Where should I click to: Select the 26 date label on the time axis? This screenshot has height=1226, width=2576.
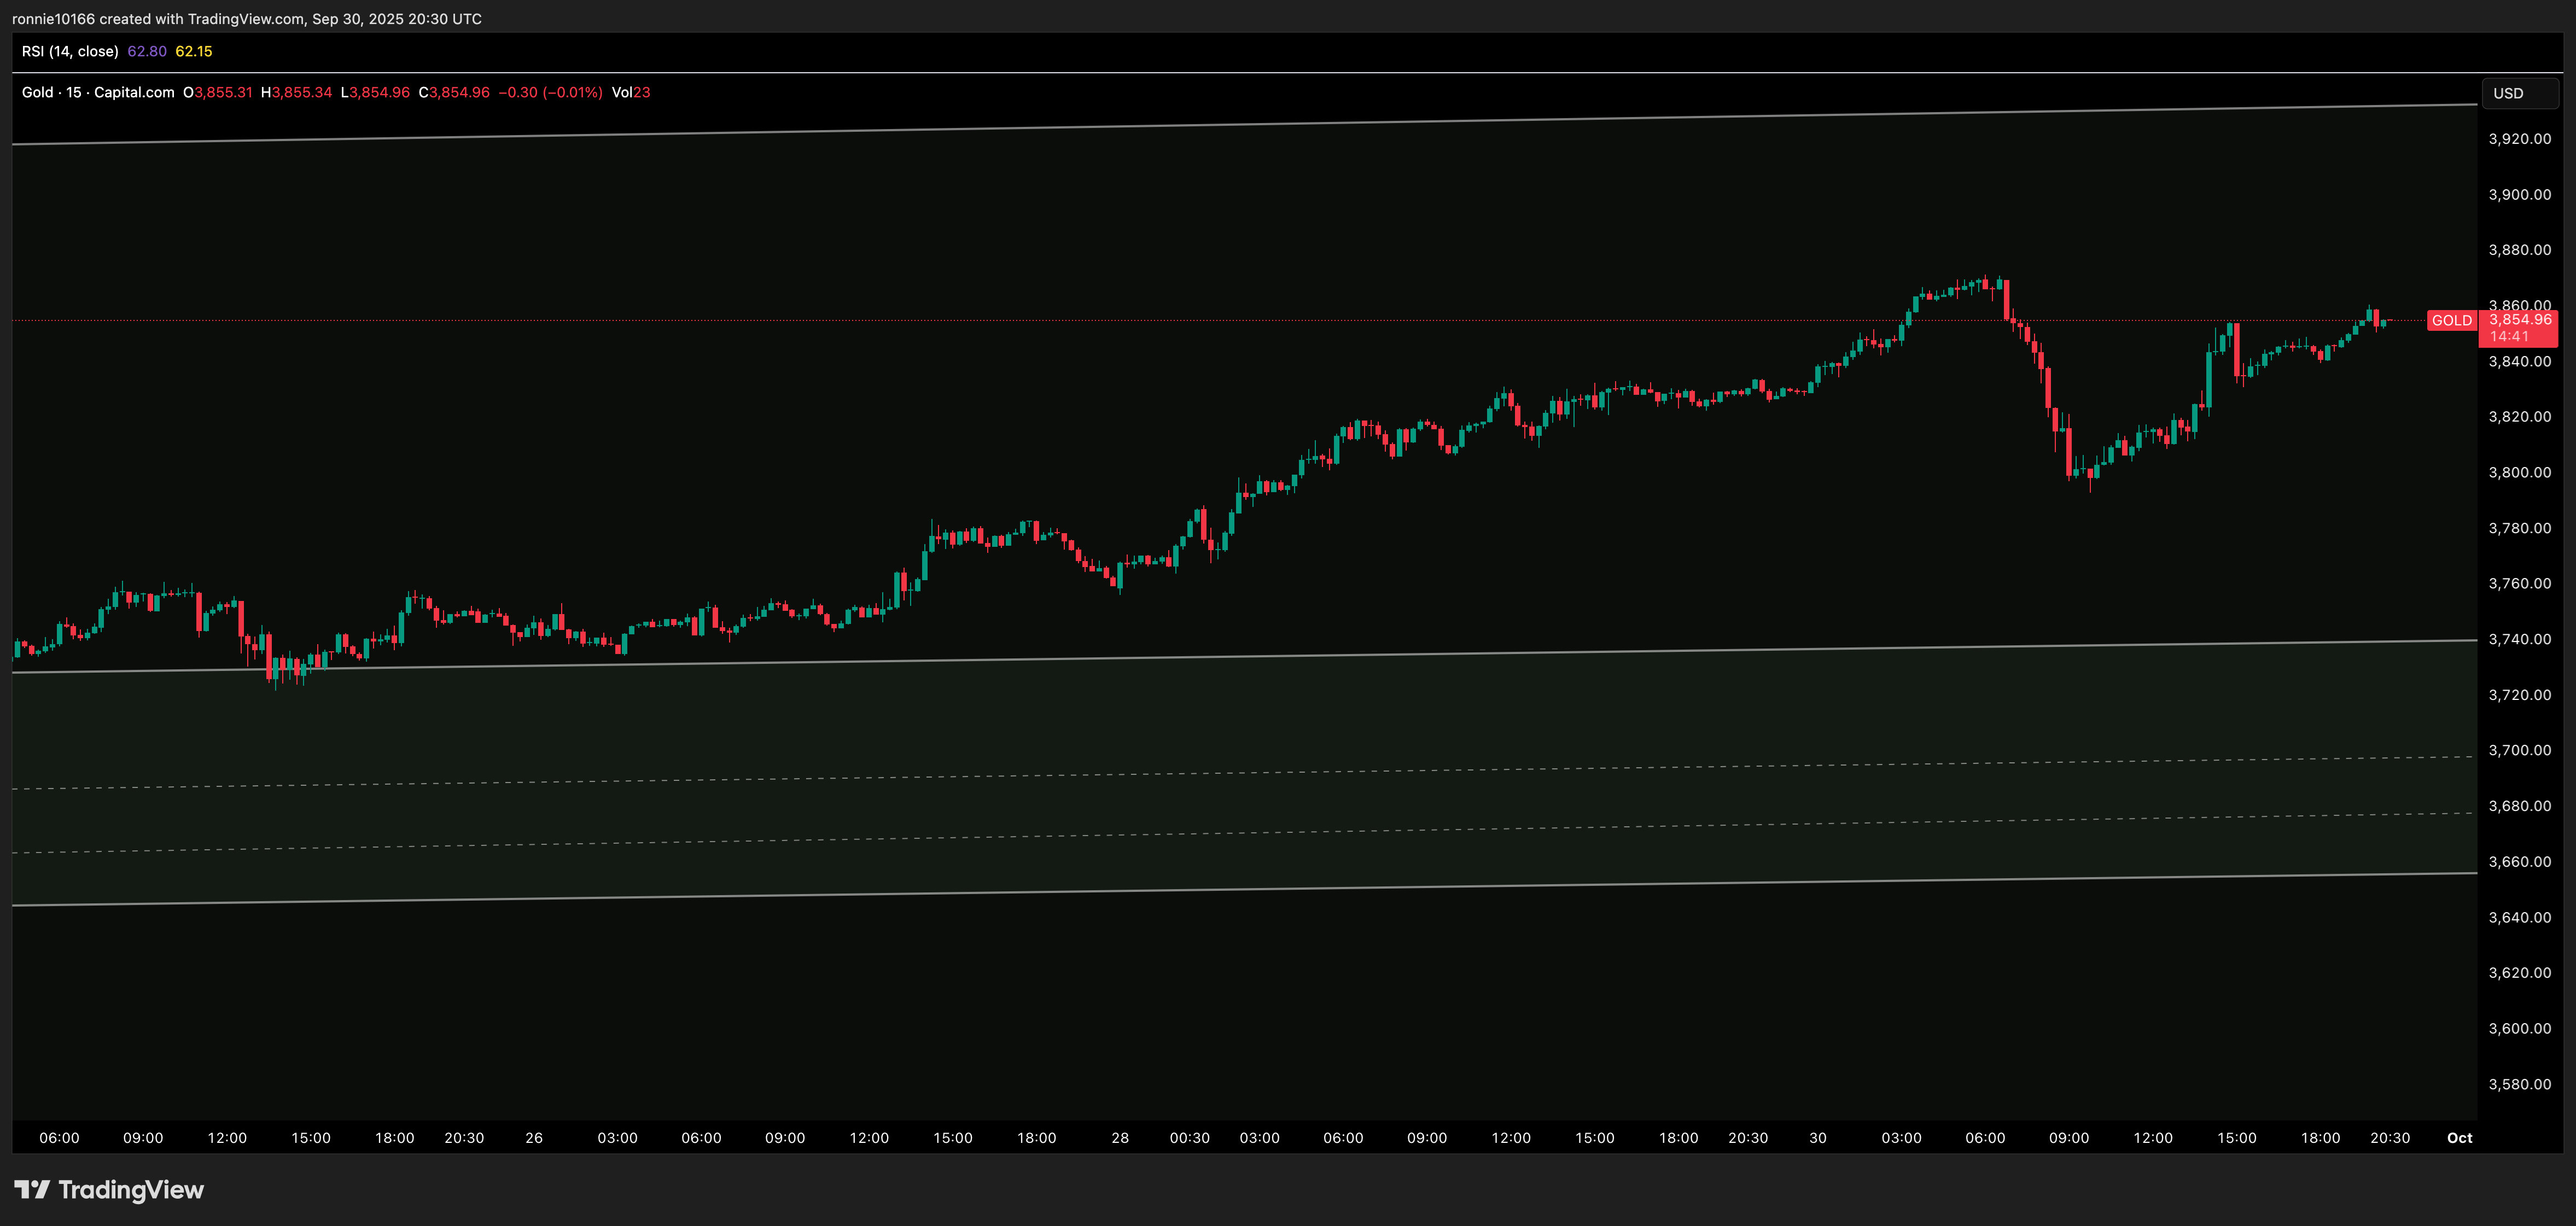[x=534, y=1138]
